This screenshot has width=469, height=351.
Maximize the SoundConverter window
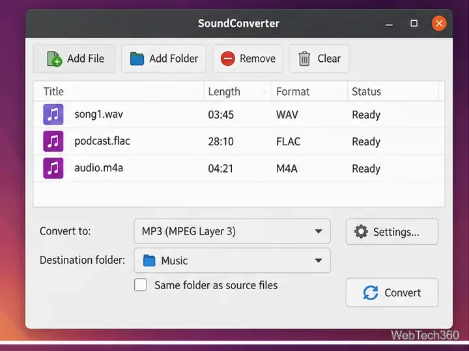[414, 23]
